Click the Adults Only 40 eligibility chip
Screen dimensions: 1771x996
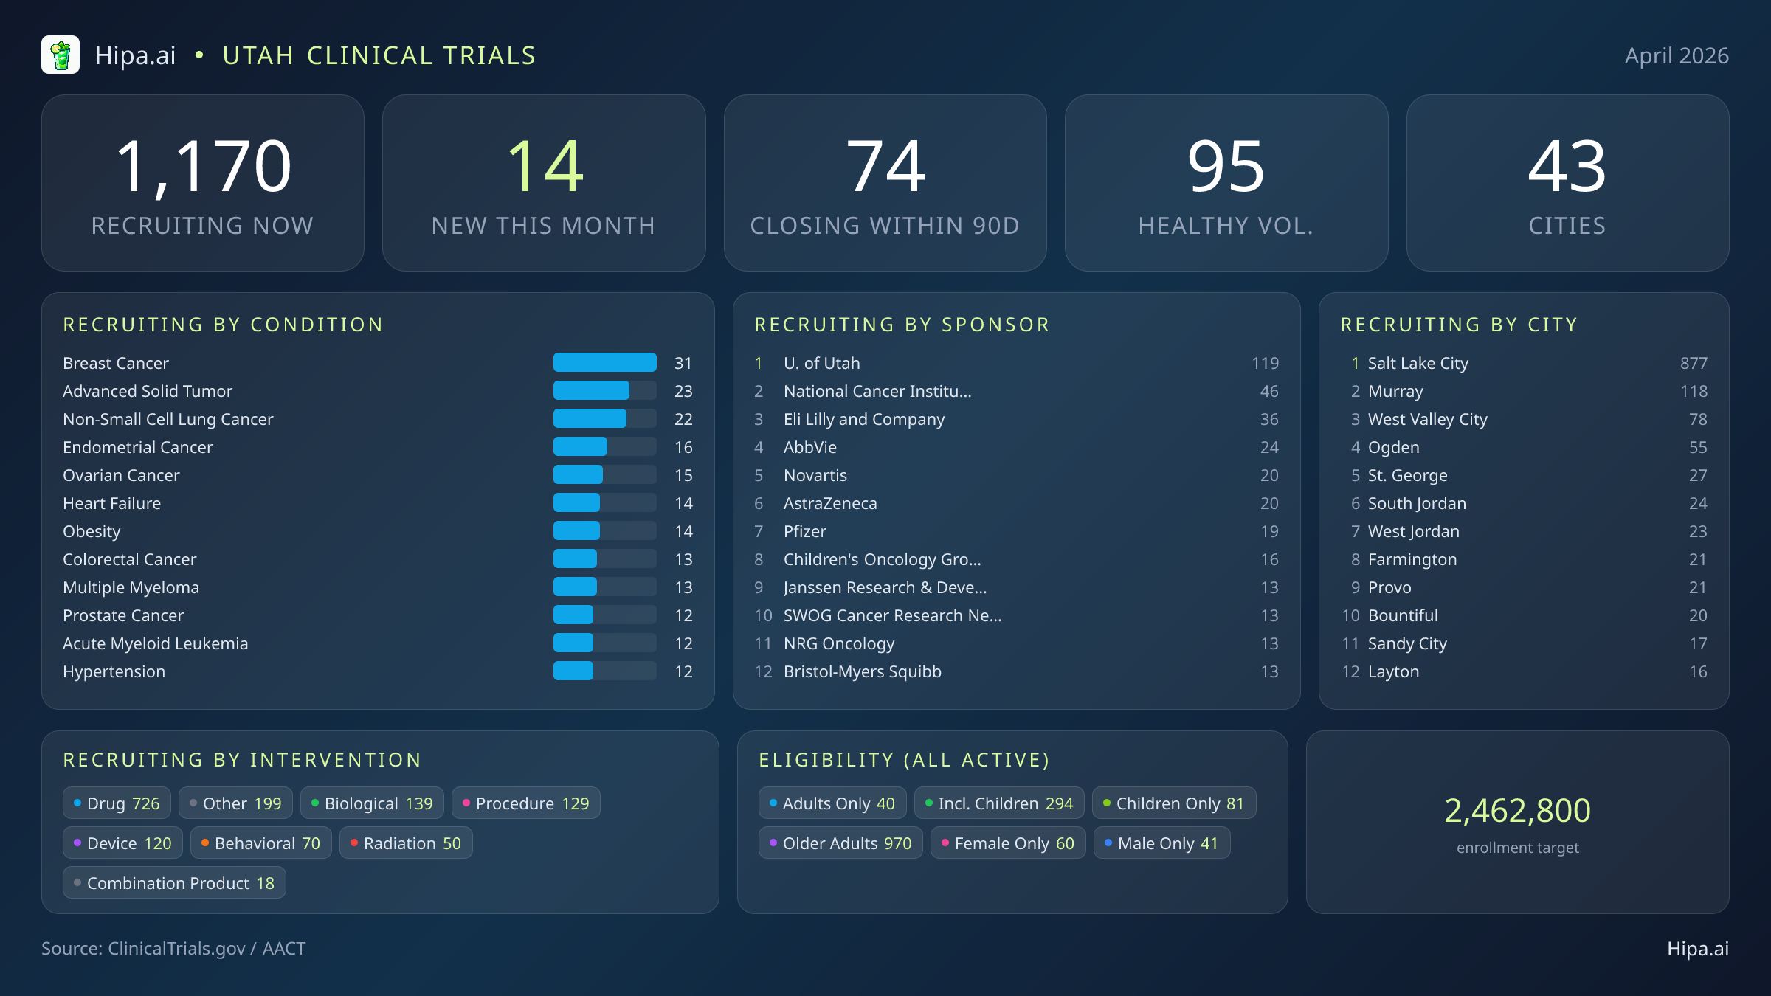832,803
